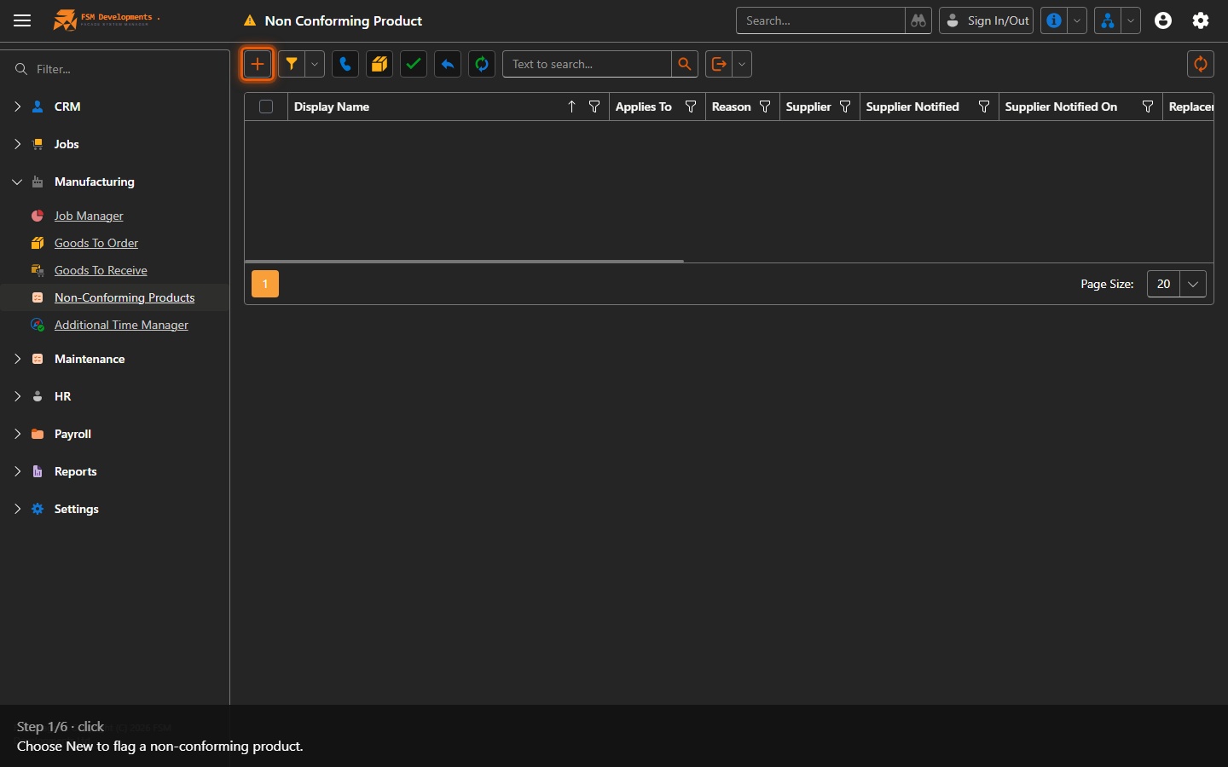Viewport: 1228px width, 767px height.
Task: Open the user account profile icon
Action: (1163, 20)
